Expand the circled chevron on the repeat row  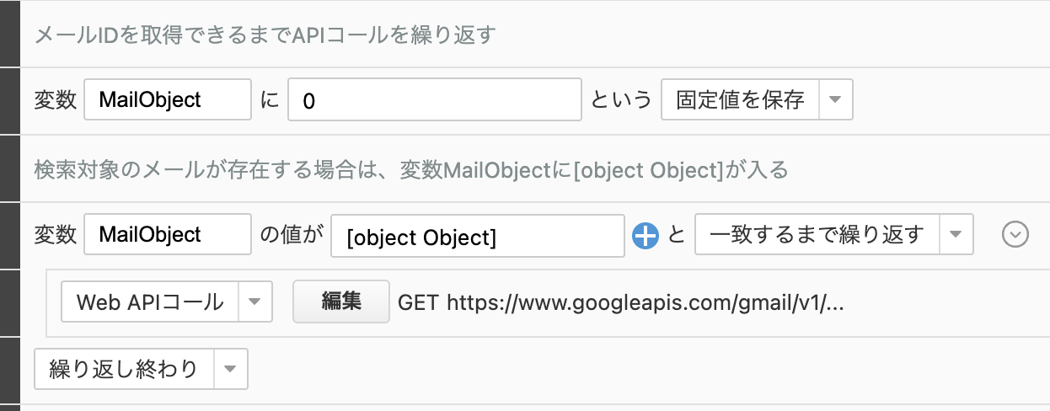click(x=1015, y=236)
